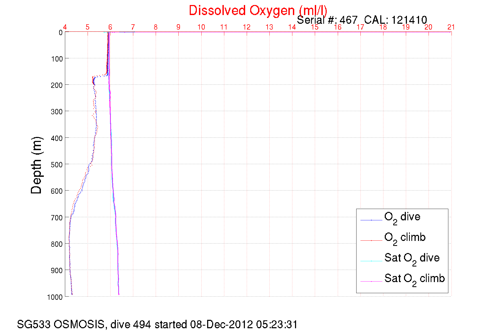Click the x-axis tick label 9

click(x=178, y=27)
